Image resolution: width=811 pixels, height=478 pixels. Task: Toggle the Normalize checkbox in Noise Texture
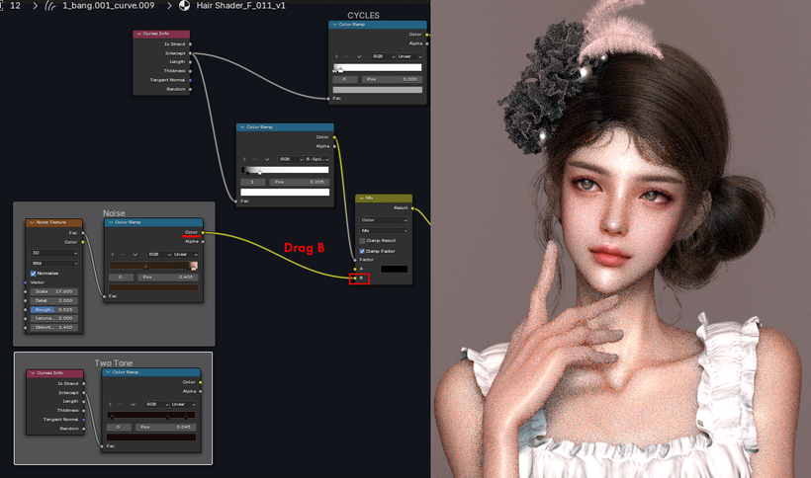coord(33,273)
